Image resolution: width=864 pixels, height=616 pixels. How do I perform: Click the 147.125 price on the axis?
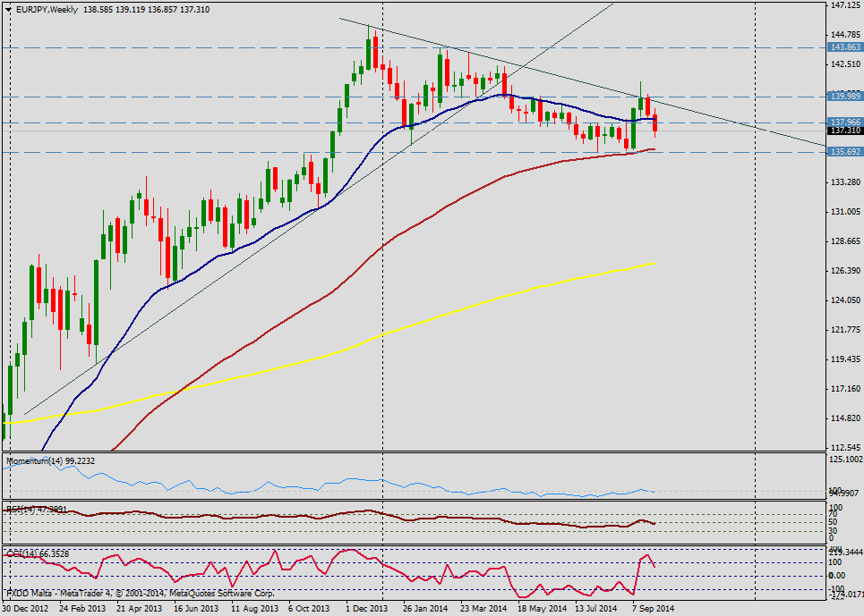(x=845, y=6)
